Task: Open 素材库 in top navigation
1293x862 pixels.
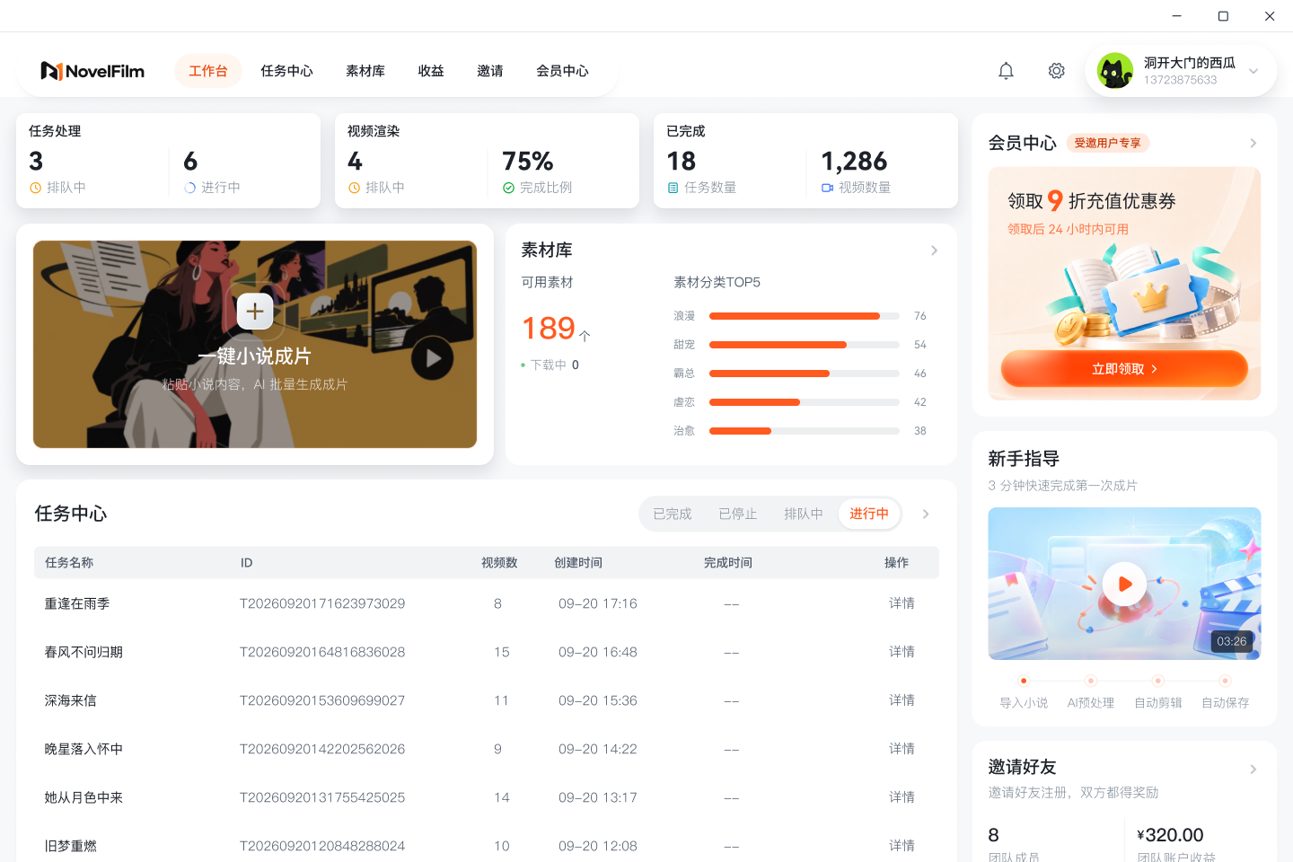Action: [365, 71]
